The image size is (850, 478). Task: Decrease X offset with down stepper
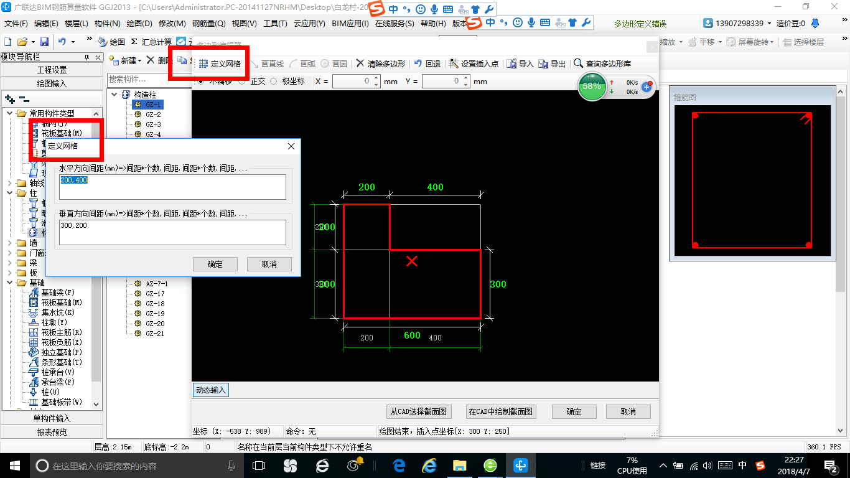pyautogui.click(x=376, y=84)
